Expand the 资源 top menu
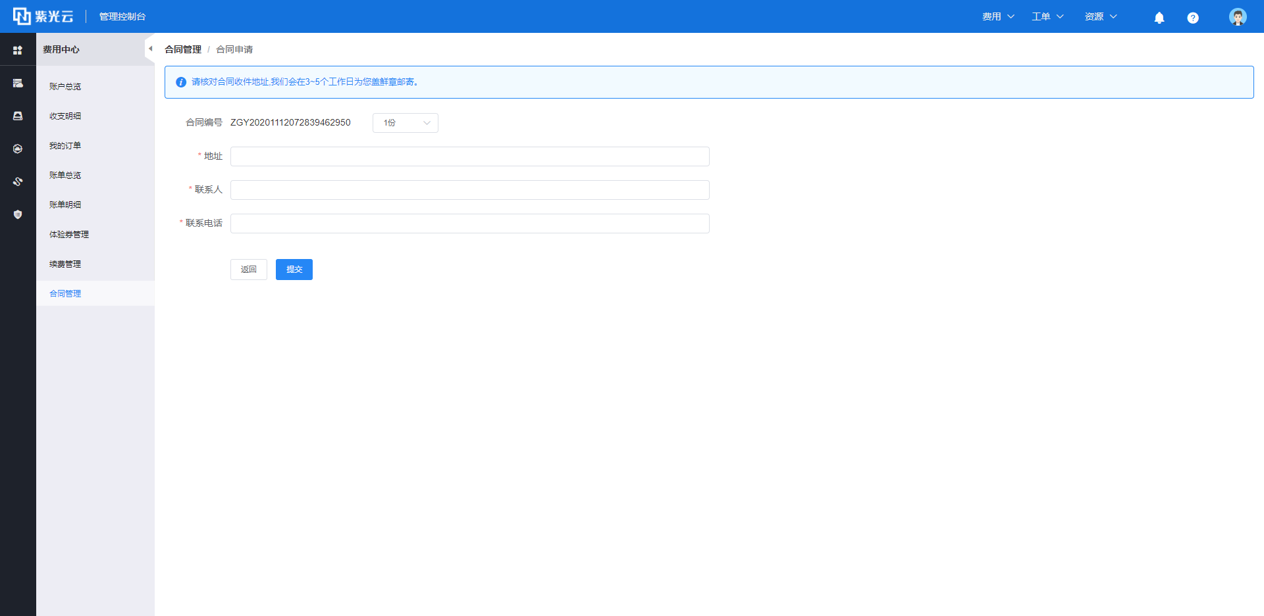Image resolution: width=1264 pixels, height=616 pixels. pyautogui.click(x=1101, y=16)
